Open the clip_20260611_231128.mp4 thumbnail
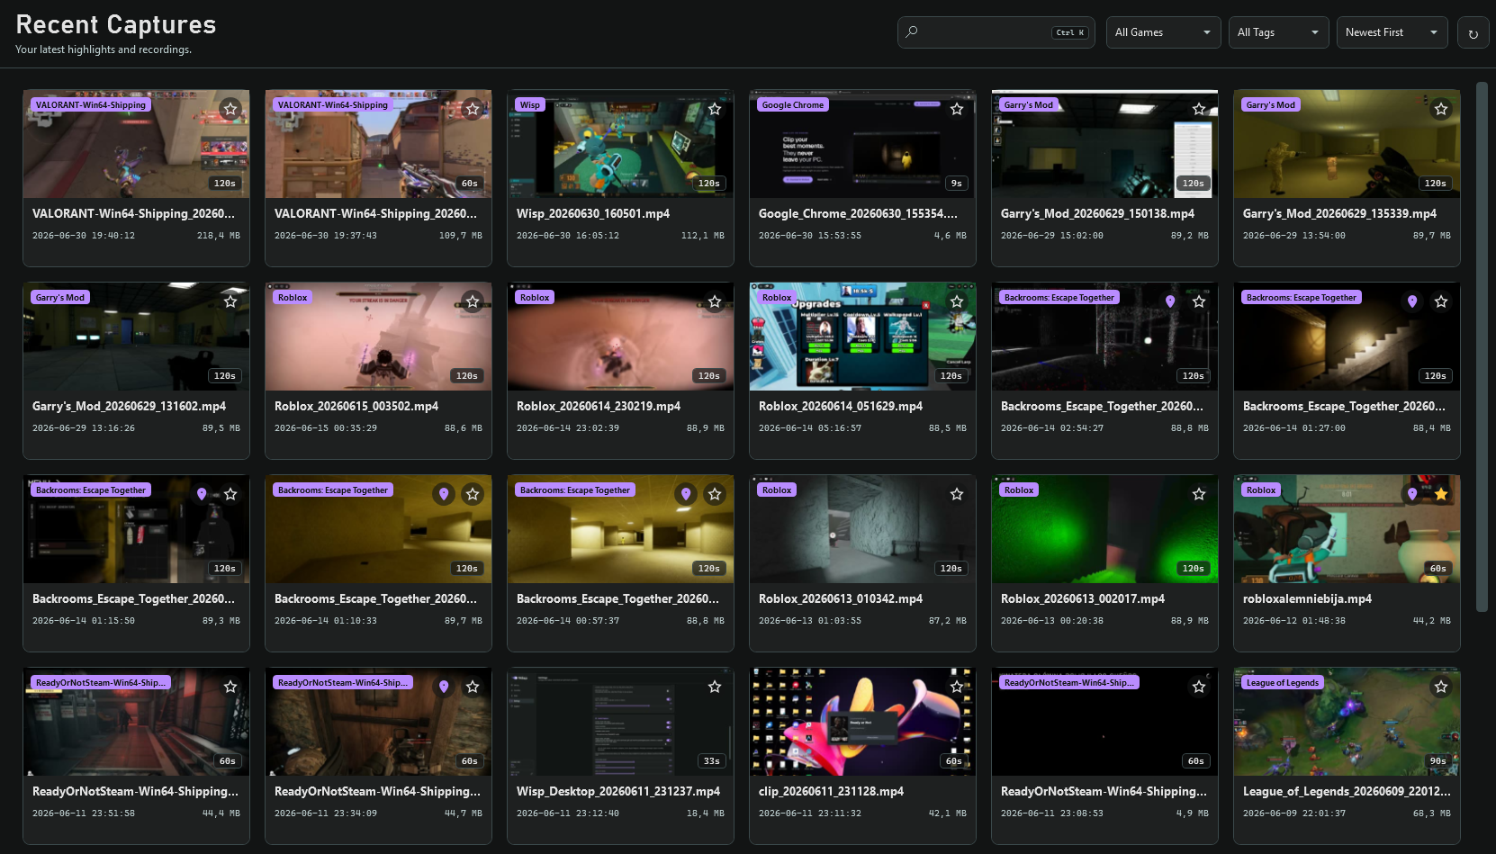This screenshot has height=854, width=1496. (x=862, y=722)
